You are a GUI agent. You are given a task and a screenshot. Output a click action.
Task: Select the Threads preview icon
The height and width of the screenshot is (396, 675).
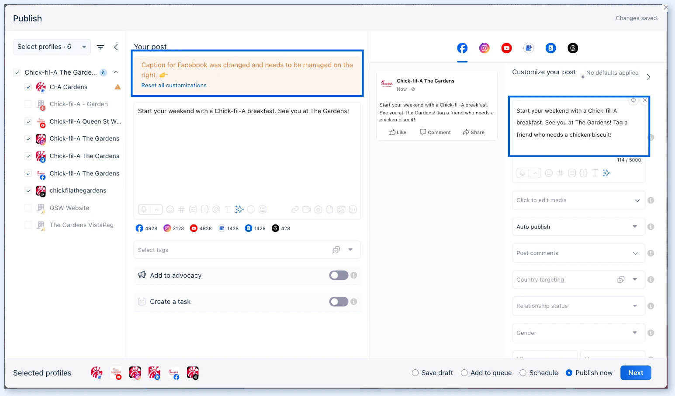click(573, 48)
